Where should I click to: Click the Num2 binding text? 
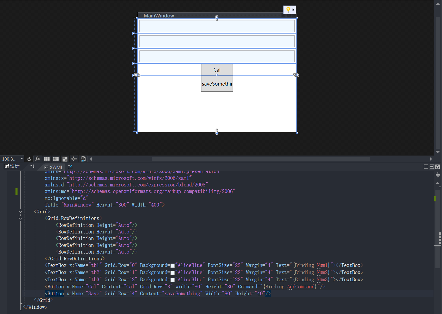(x=322, y=273)
